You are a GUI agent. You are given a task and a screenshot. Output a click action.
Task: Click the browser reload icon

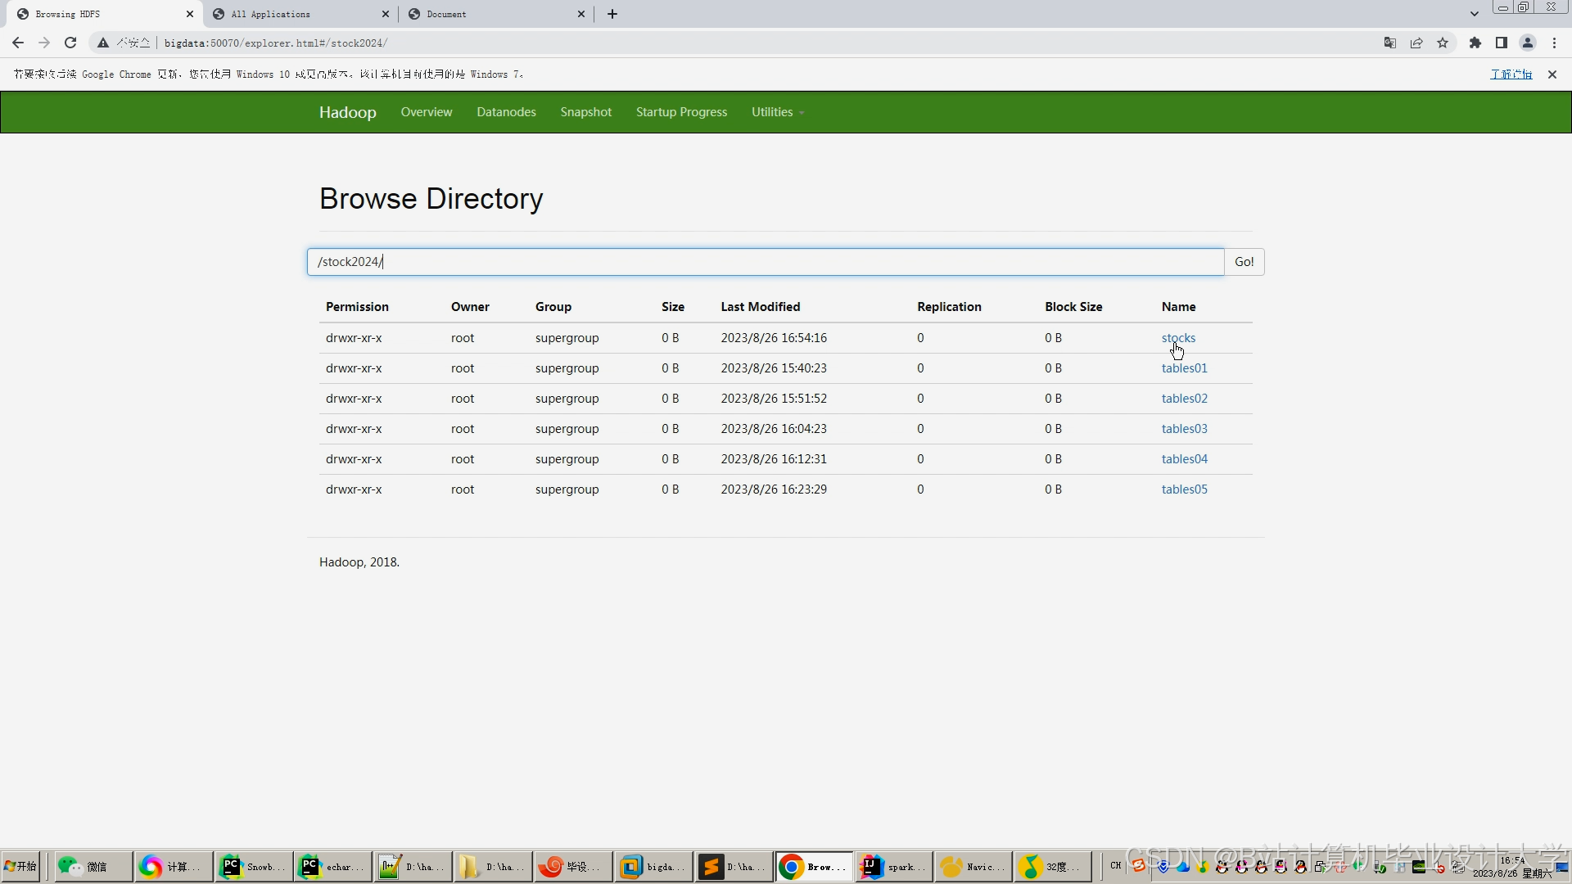[70, 43]
